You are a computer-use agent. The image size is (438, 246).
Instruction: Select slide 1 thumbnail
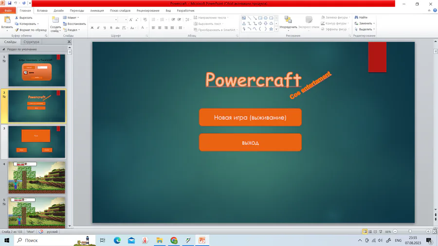pyautogui.click(x=36, y=70)
